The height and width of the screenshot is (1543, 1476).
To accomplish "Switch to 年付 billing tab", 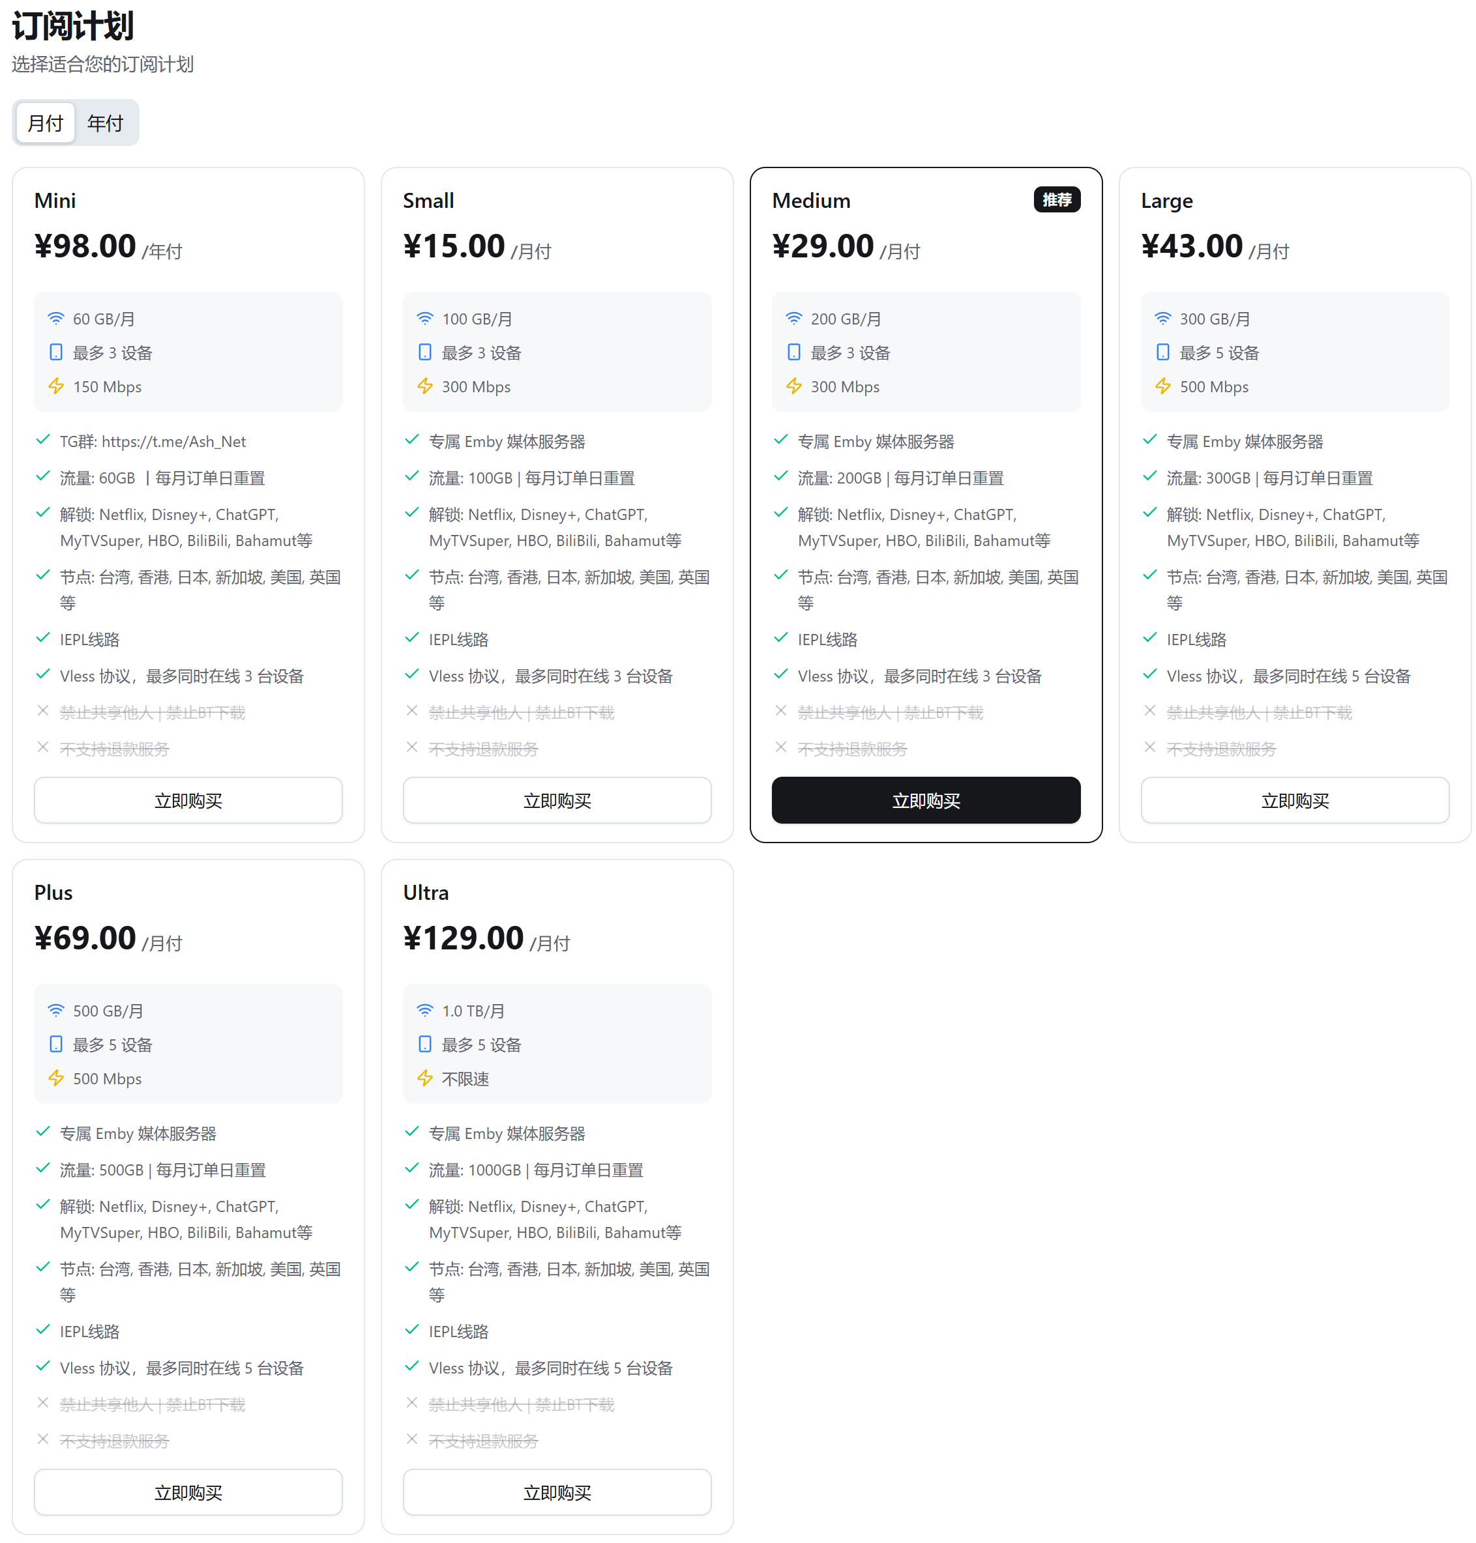I will point(106,123).
